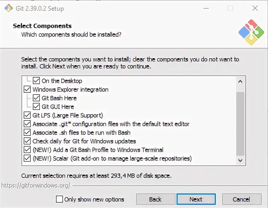This screenshot has height=208, width=268.
Task: Click the Git logo in the title bar
Action: pos(9,8)
